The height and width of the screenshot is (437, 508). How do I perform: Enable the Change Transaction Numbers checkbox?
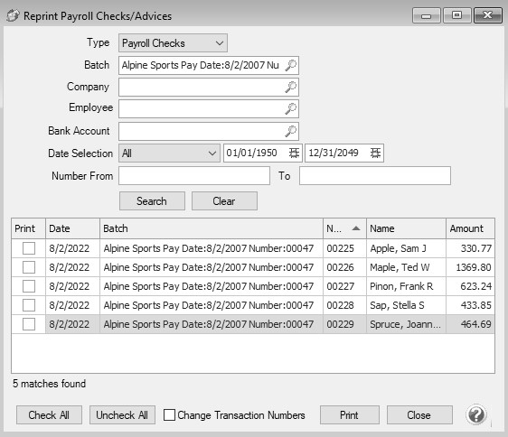pyautogui.click(x=169, y=415)
